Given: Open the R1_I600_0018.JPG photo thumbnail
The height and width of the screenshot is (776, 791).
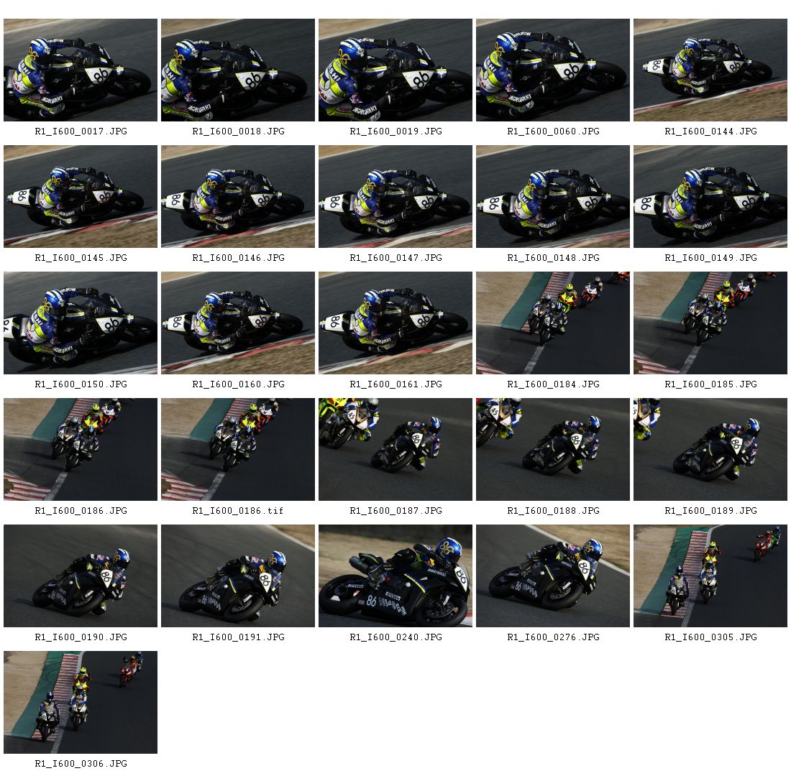Looking at the screenshot, I should coord(237,70).
